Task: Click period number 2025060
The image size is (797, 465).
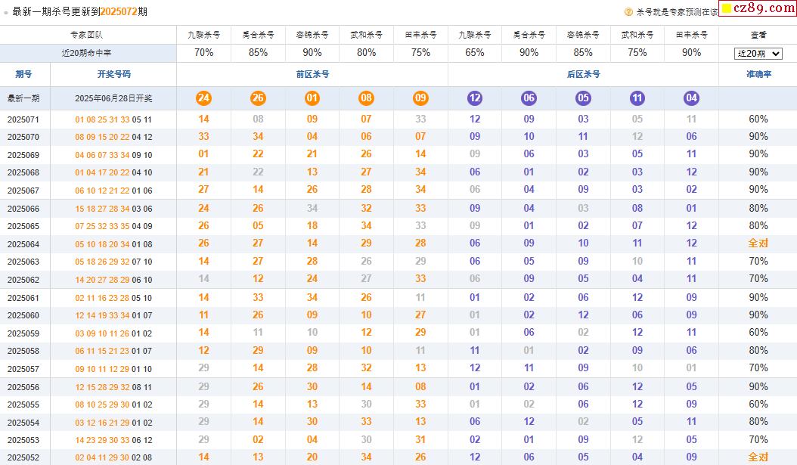Action: 23,315
